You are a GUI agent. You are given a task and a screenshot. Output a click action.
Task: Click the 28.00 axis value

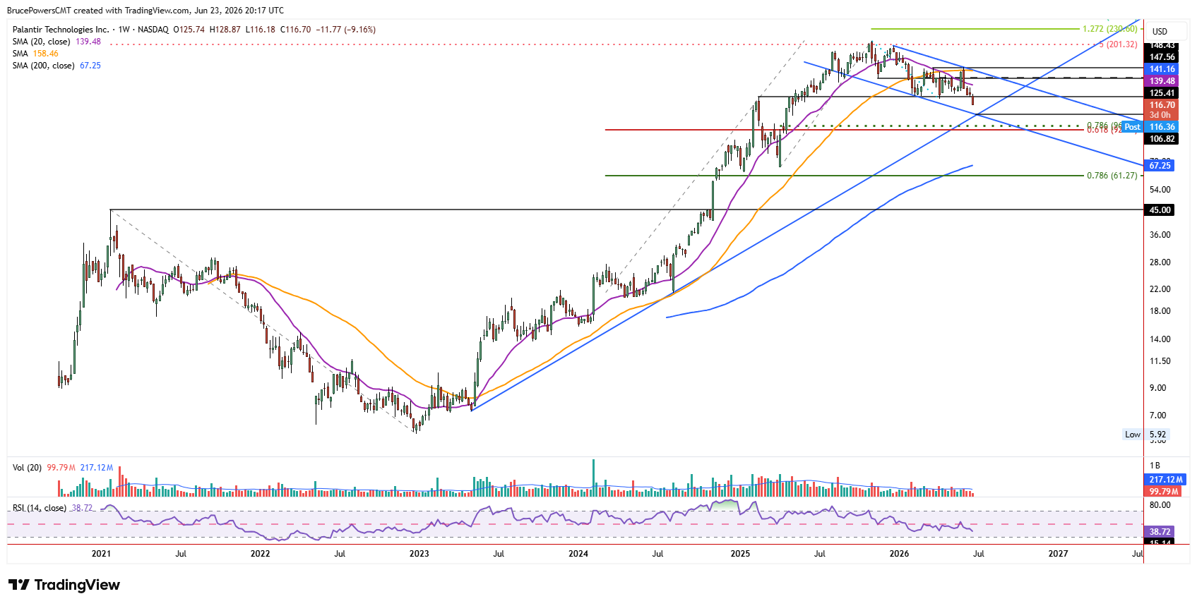[x=1160, y=262]
